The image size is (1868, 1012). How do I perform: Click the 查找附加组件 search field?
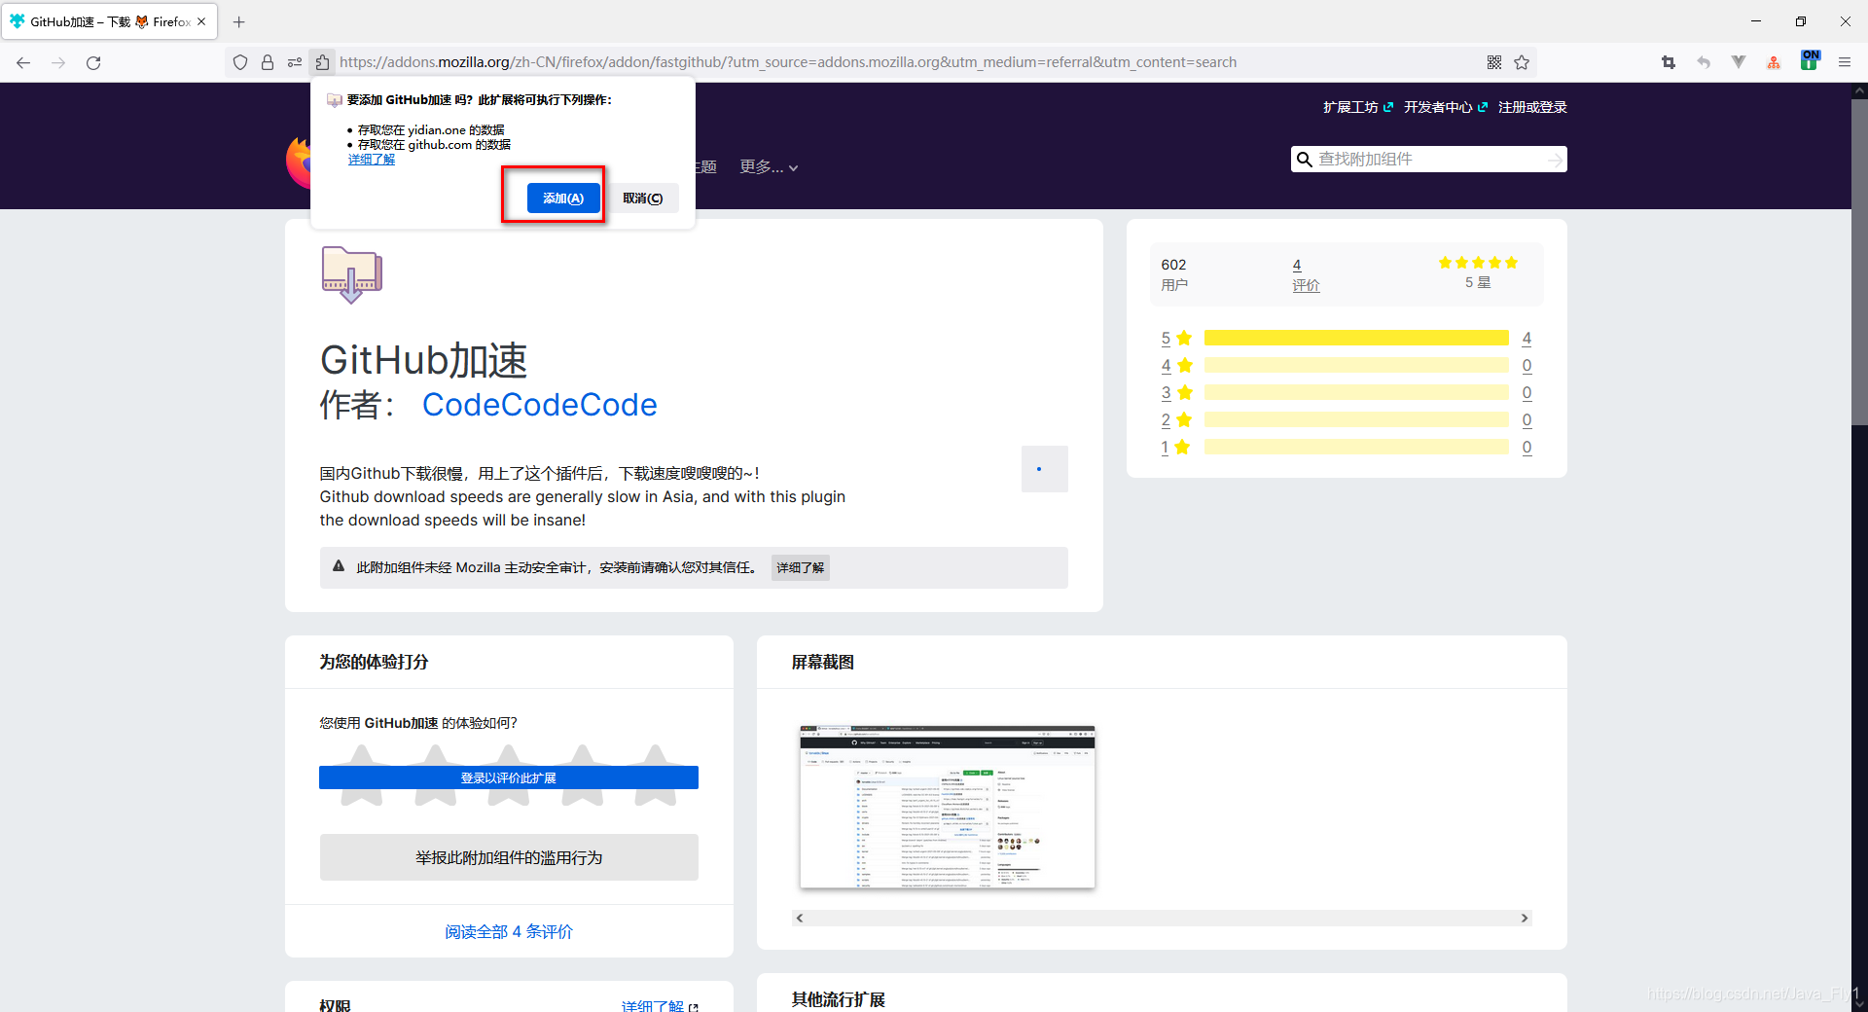(x=1430, y=160)
